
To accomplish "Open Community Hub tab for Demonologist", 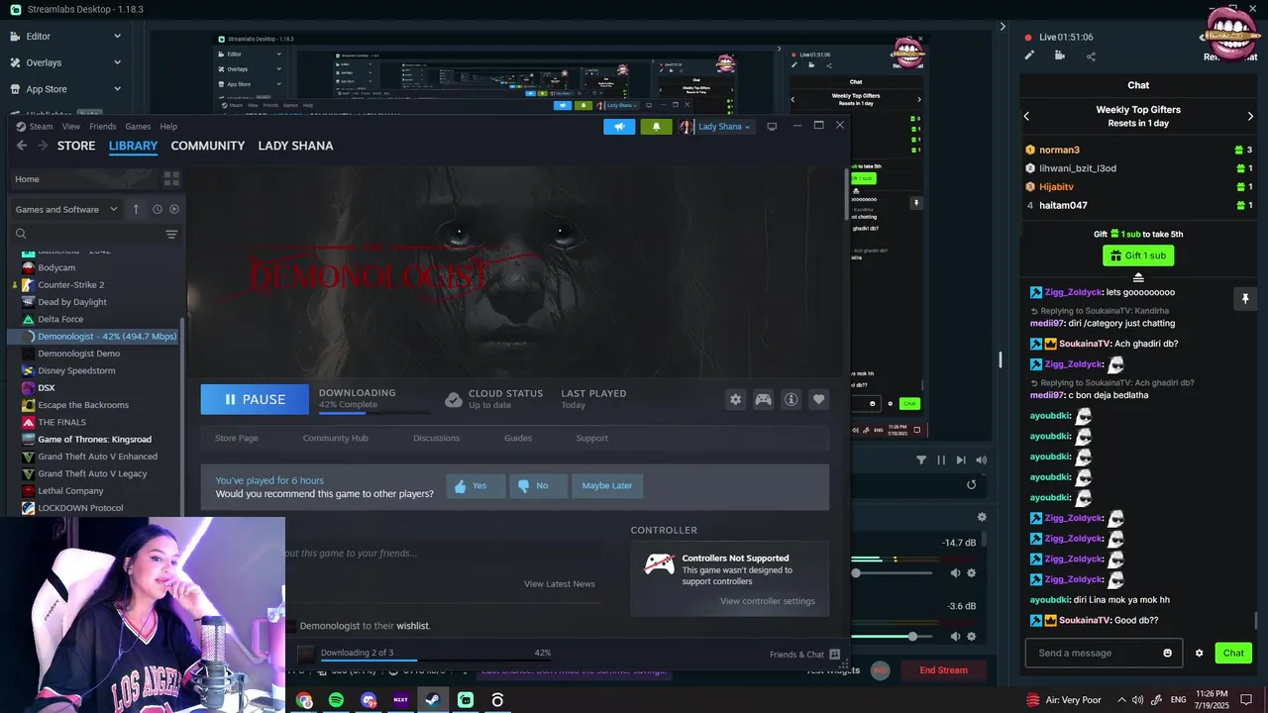I will click(335, 438).
